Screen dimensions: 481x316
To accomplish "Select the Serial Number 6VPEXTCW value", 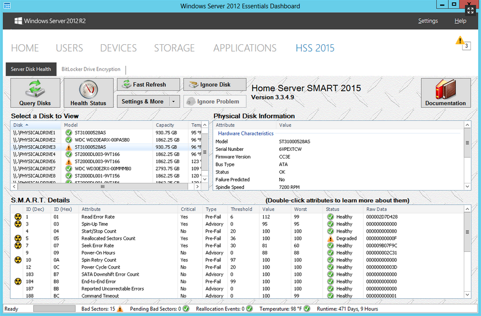I will 290,149.
